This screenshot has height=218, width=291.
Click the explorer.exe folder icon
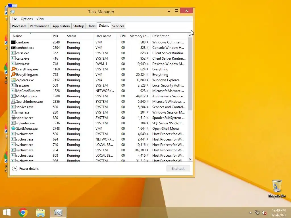13,80
